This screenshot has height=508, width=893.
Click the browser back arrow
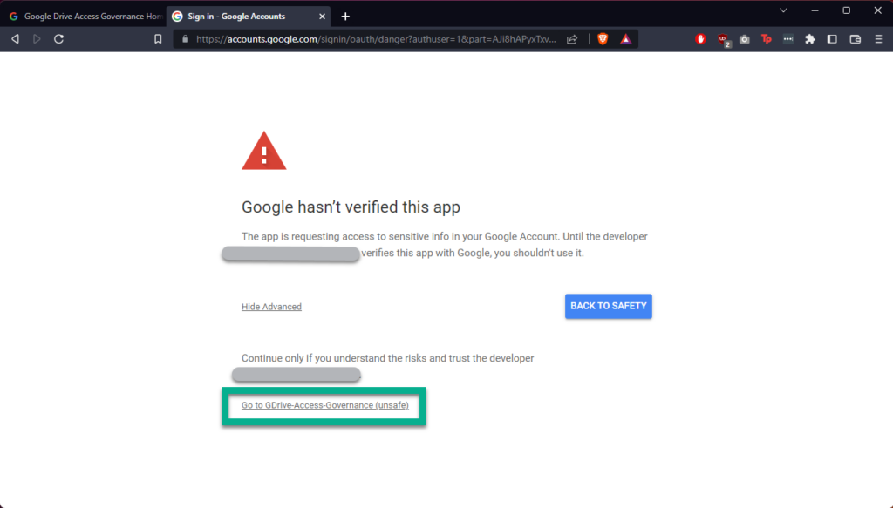[x=16, y=39]
